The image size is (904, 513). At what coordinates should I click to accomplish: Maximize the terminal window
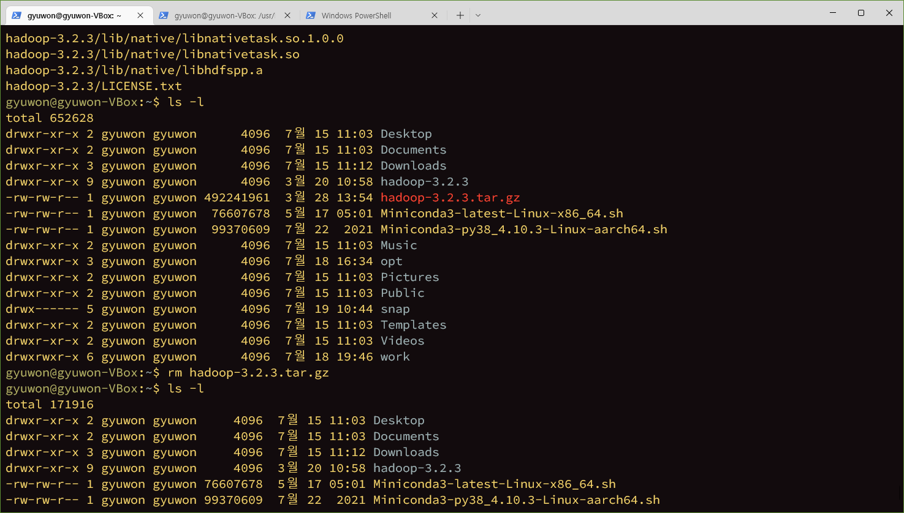click(861, 13)
